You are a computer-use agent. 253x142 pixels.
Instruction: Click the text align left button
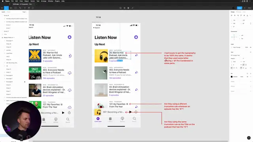pyautogui.click(x=232, y=68)
